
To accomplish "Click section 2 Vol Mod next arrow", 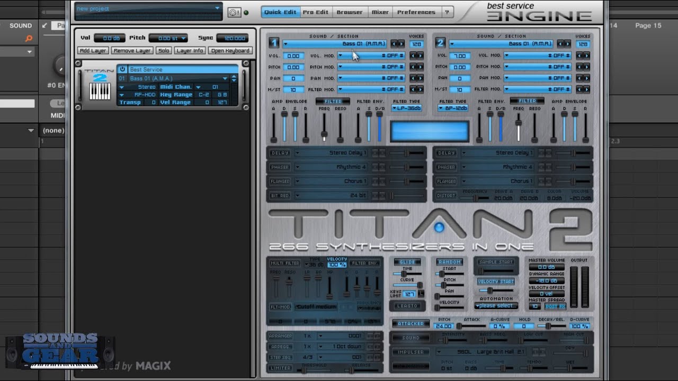I will pos(586,56).
